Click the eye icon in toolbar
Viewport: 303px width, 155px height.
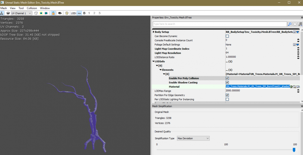60,13
